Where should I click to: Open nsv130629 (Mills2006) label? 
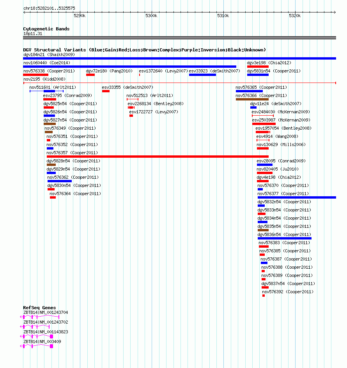pyautogui.click(x=281, y=145)
